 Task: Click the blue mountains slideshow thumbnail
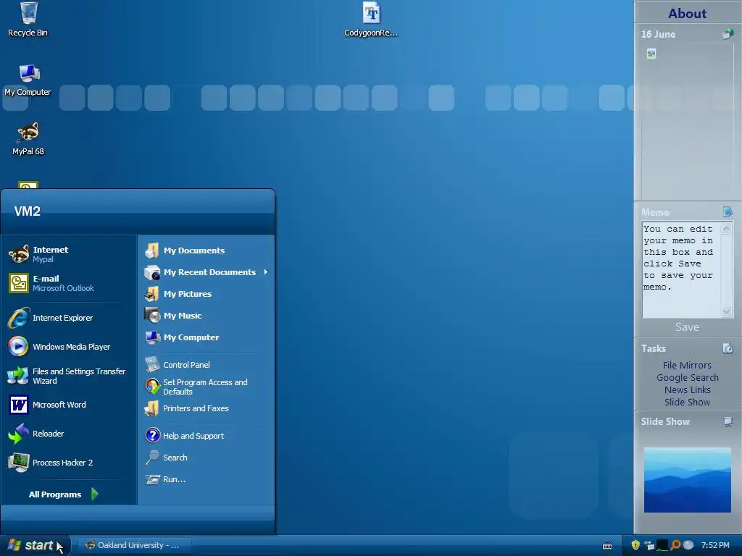click(687, 480)
